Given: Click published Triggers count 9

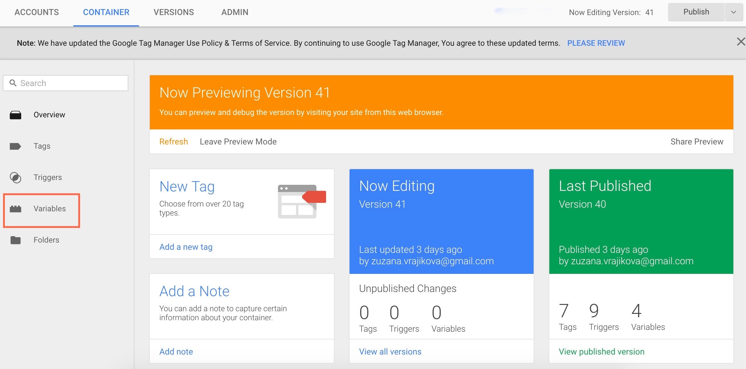Looking at the screenshot, I should [594, 311].
